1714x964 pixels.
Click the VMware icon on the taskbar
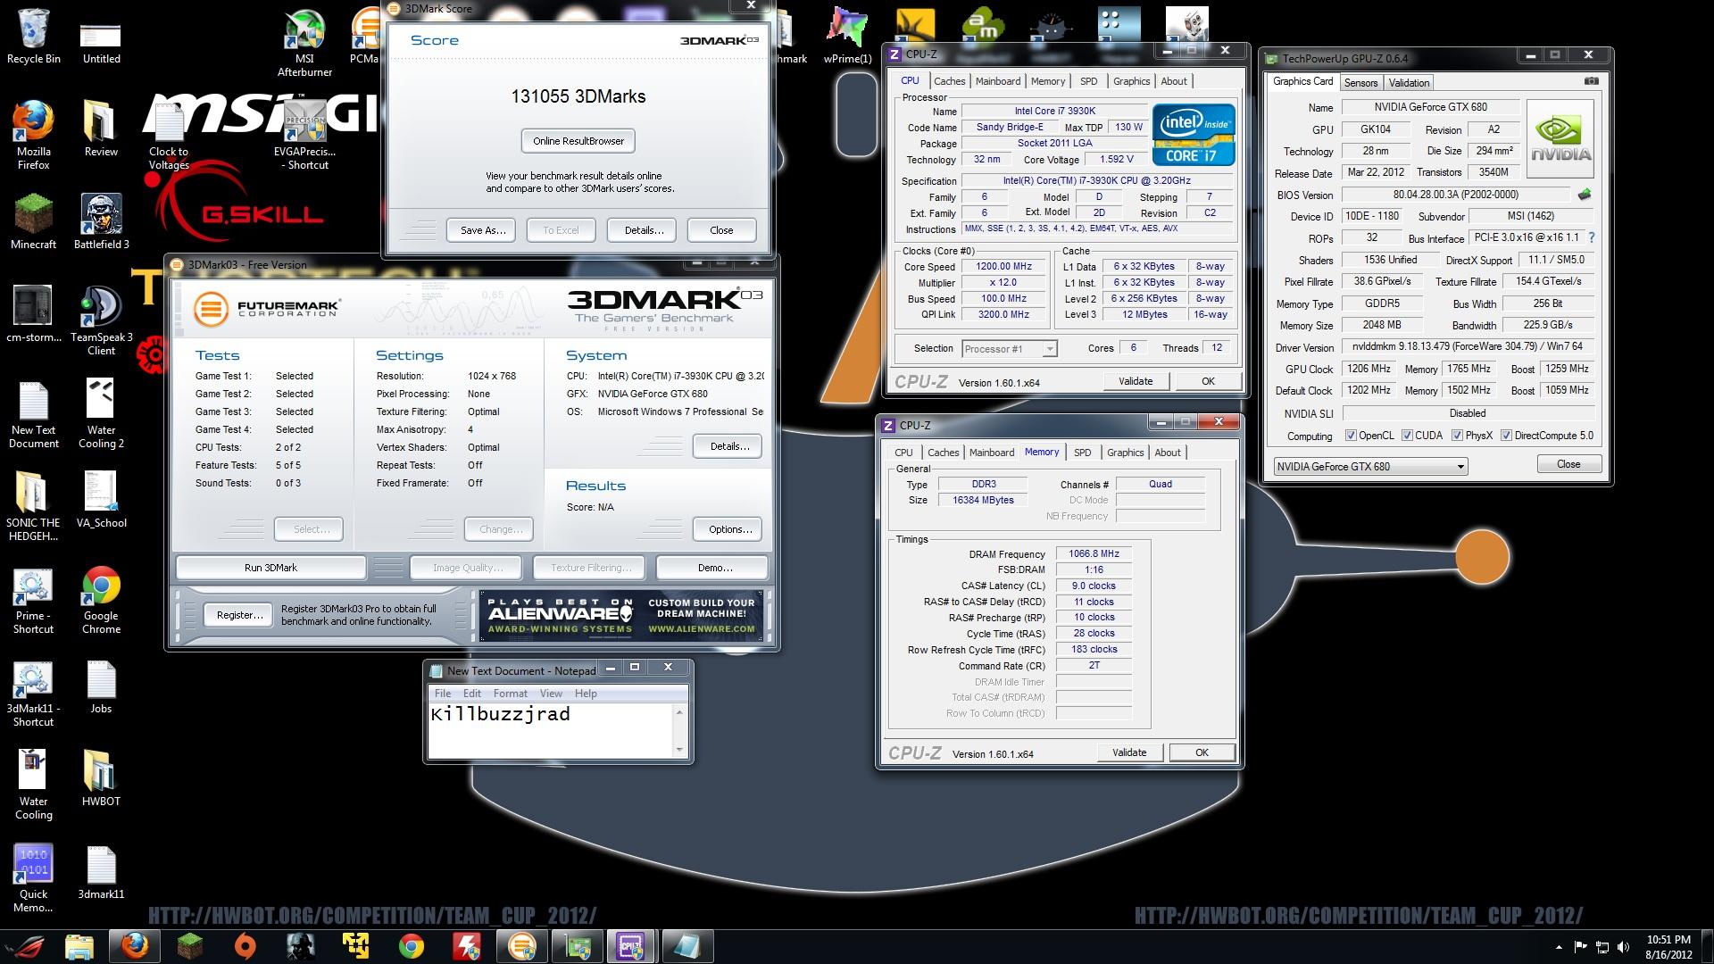[x=355, y=945]
